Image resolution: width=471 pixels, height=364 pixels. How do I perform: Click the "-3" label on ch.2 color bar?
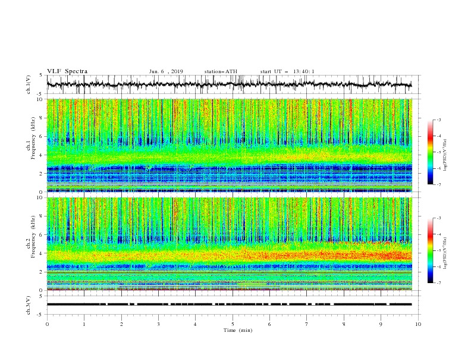pos(439,218)
